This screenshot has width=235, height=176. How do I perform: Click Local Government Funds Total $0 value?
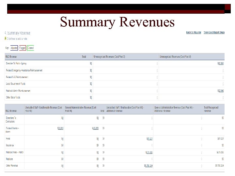click(x=91, y=84)
